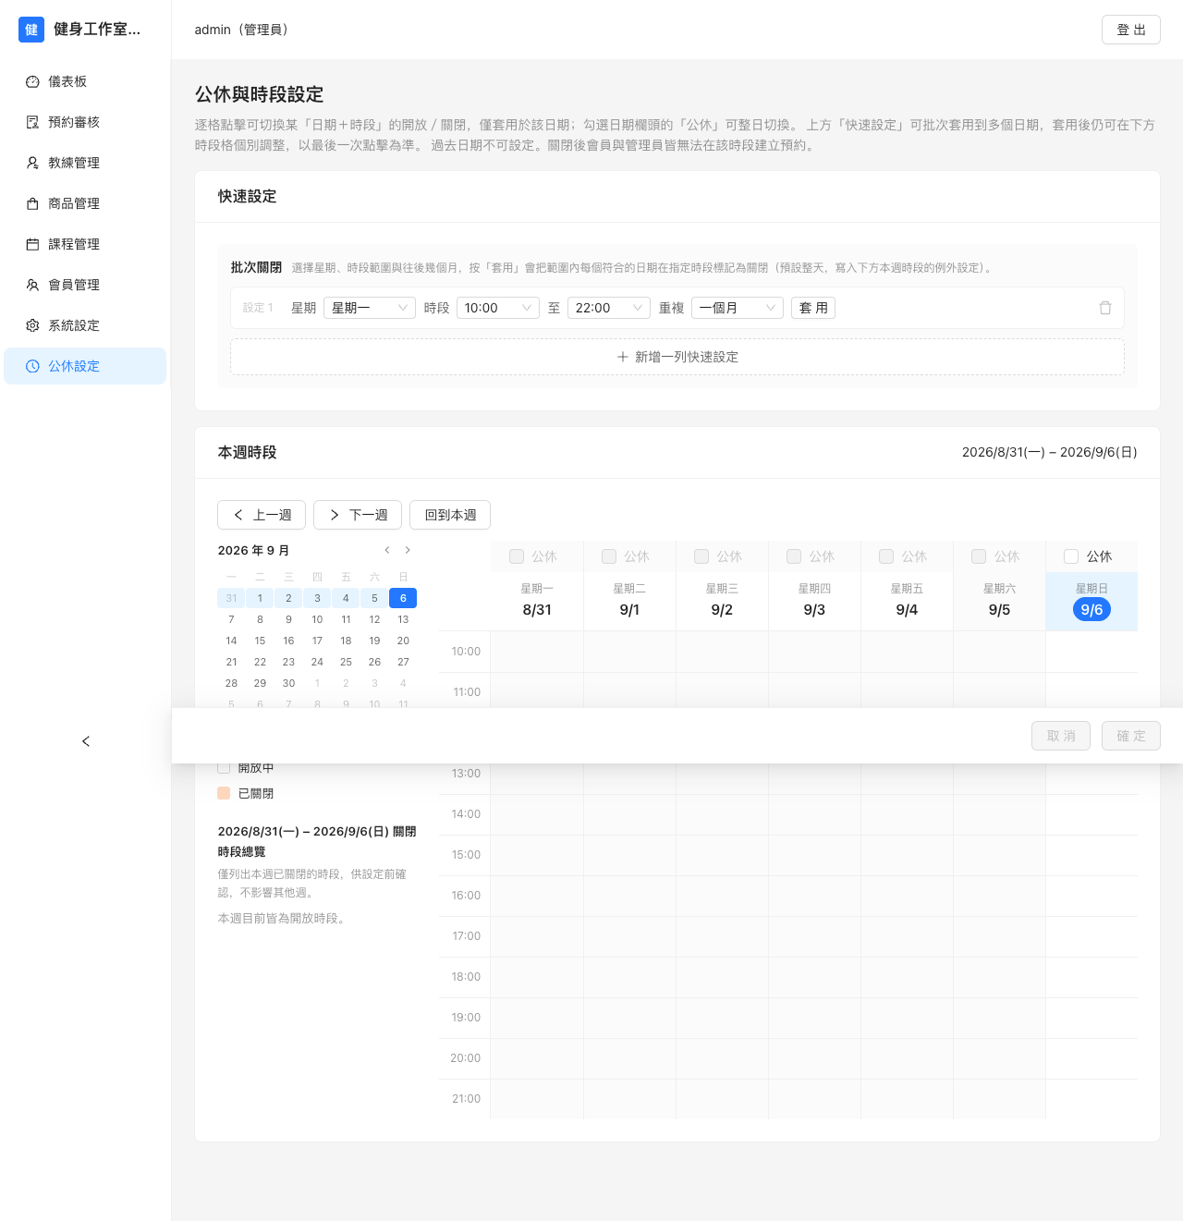Click the 預約審核 review icon in sidebar

[x=32, y=122]
